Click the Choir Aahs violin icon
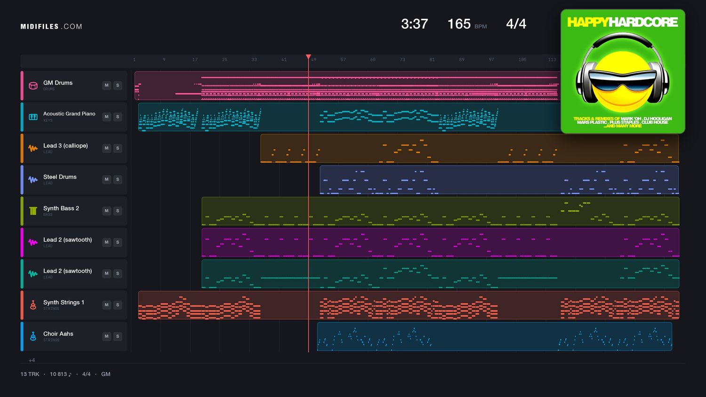This screenshot has height=397, width=706. [33, 336]
